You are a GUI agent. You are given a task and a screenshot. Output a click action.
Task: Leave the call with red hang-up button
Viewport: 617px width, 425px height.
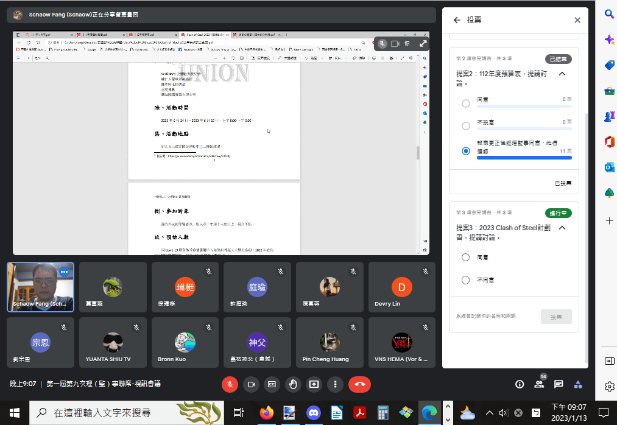click(x=359, y=384)
